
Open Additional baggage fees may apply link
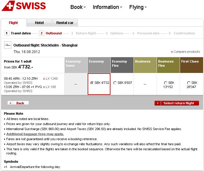[35, 134]
